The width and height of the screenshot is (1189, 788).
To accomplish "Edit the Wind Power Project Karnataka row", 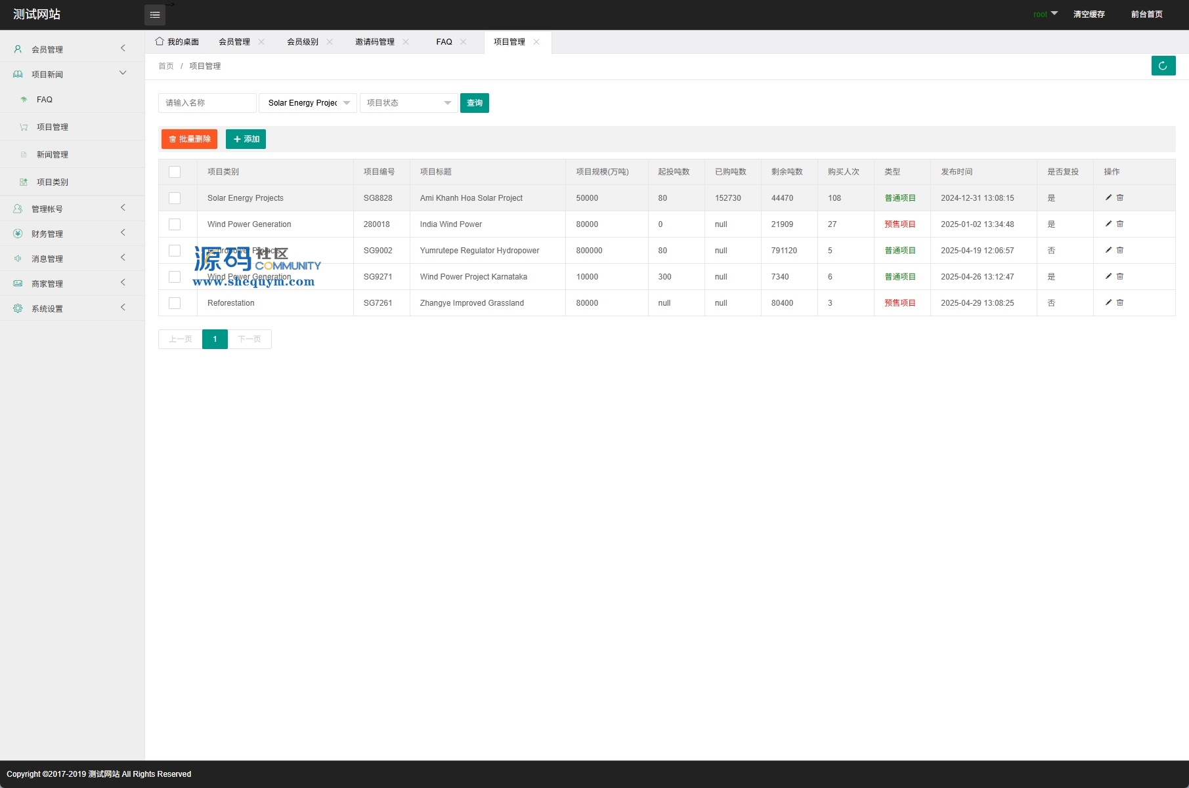I will point(1108,276).
